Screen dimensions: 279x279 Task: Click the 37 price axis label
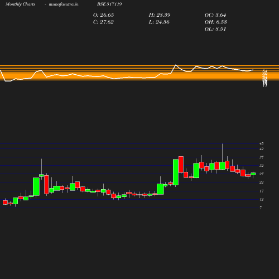point(262,157)
